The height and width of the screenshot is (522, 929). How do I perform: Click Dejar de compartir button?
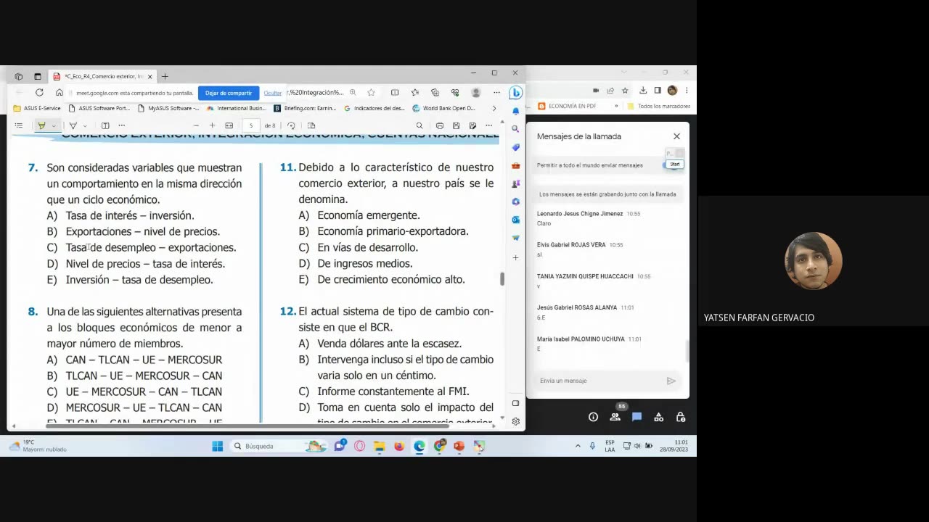(228, 93)
